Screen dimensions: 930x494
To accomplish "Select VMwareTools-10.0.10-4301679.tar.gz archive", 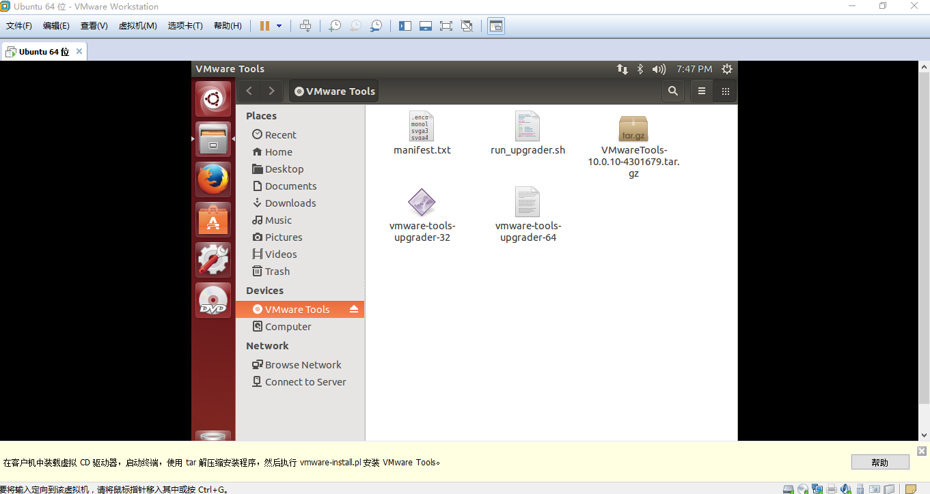I will pyautogui.click(x=633, y=147).
